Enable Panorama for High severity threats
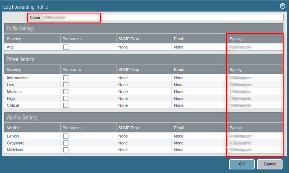This screenshot has width=289, height=173. click(x=66, y=99)
